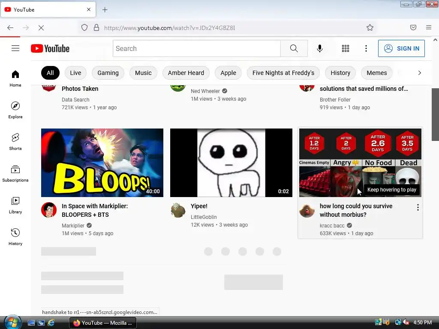Click Firefox back arrow
Image resolution: width=439 pixels, height=329 pixels.
pos(10,28)
